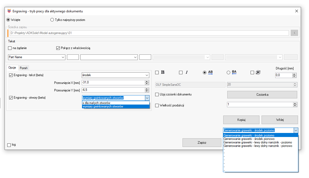The image size is (309, 178).
Task: Click the Italic I icon
Action: coord(187,72)
